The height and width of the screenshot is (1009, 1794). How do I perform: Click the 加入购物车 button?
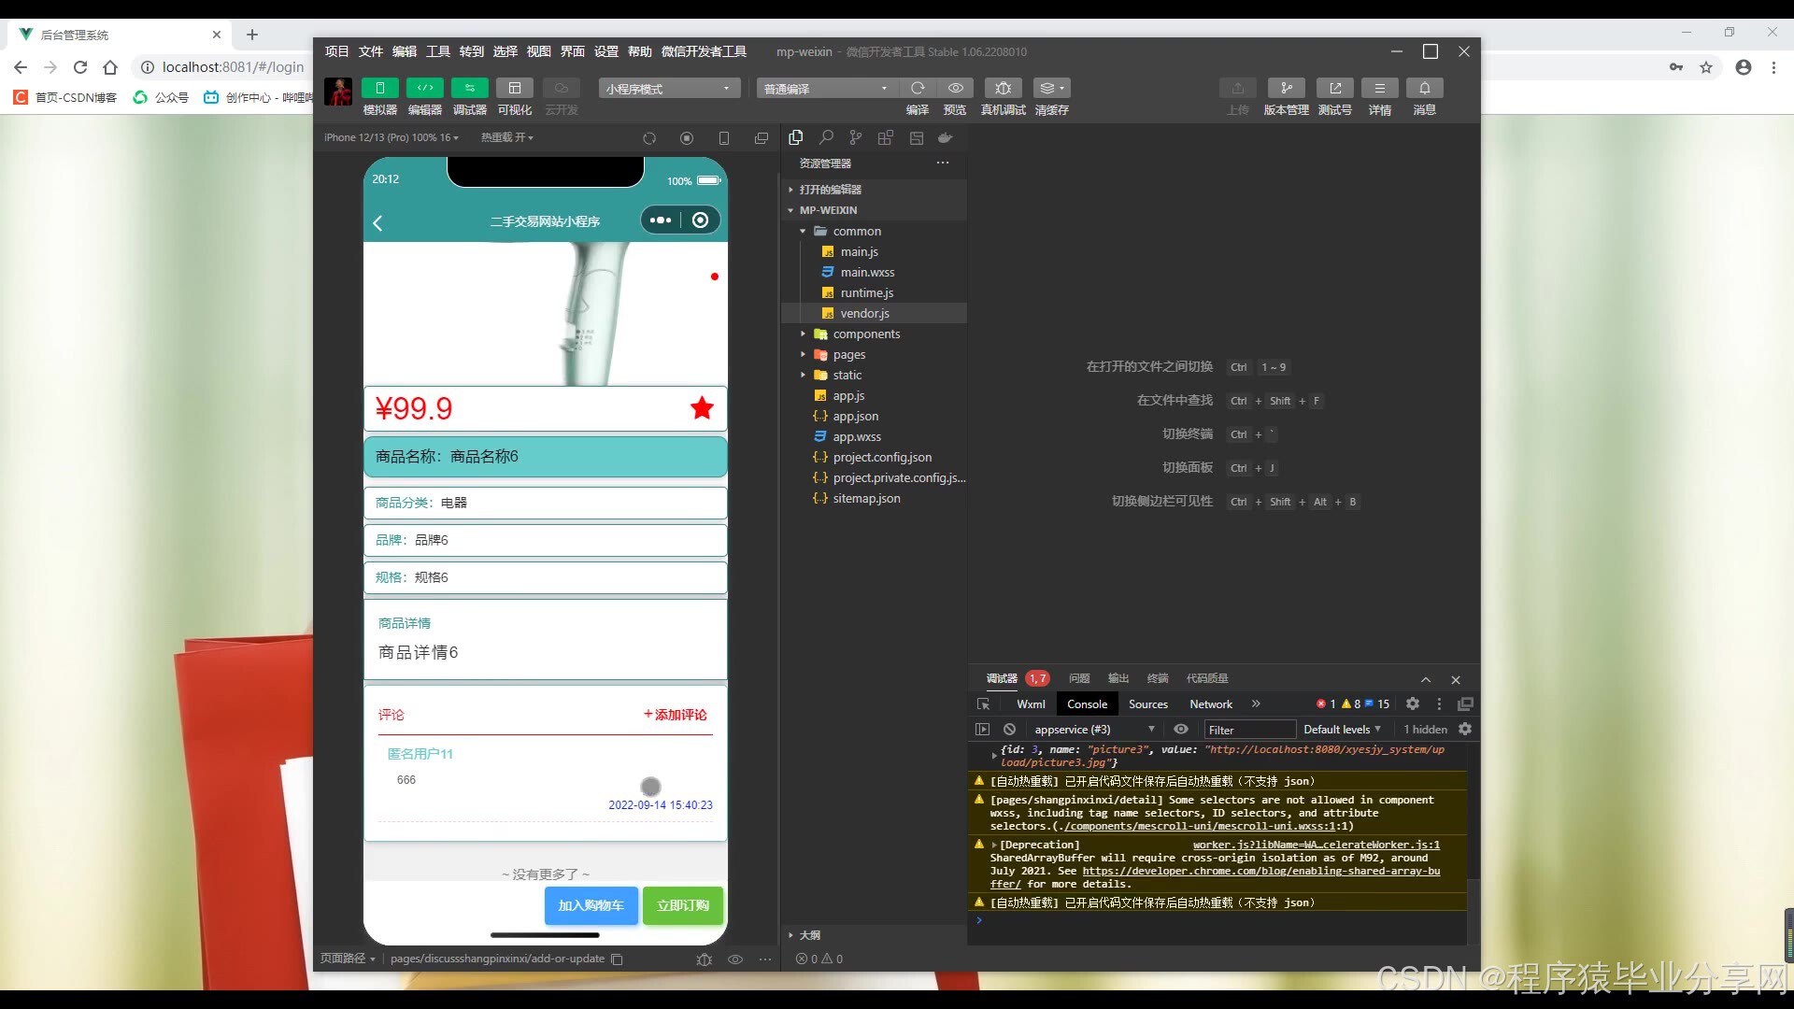[x=591, y=905]
